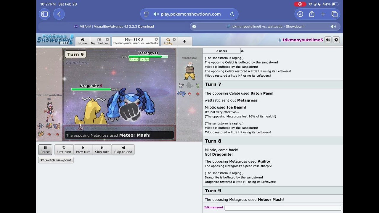
Task: Skip the current turn
Action: point(102,149)
